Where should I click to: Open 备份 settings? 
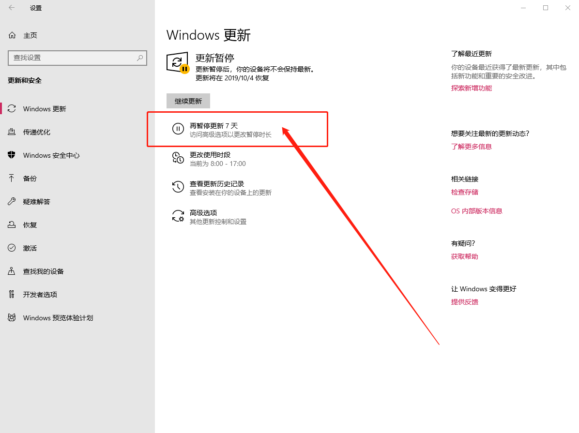[x=30, y=178]
